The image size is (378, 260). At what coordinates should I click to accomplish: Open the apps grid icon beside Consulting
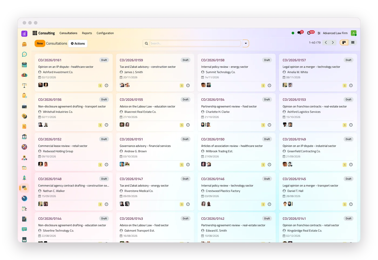point(35,33)
